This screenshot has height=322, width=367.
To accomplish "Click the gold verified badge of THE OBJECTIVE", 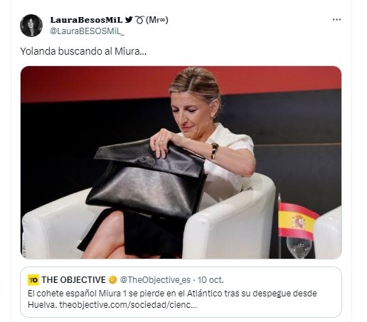I will [112, 280].
